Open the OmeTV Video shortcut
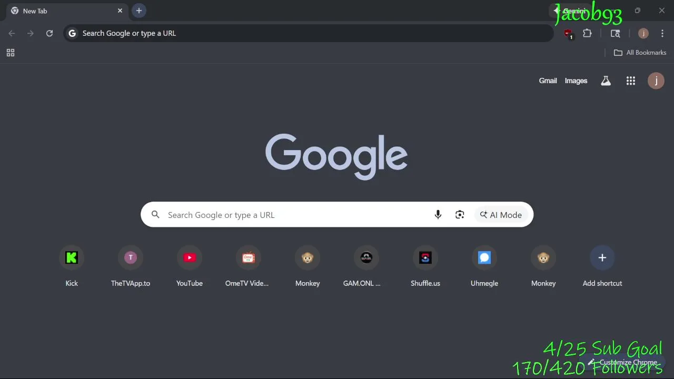 (249, 257)
